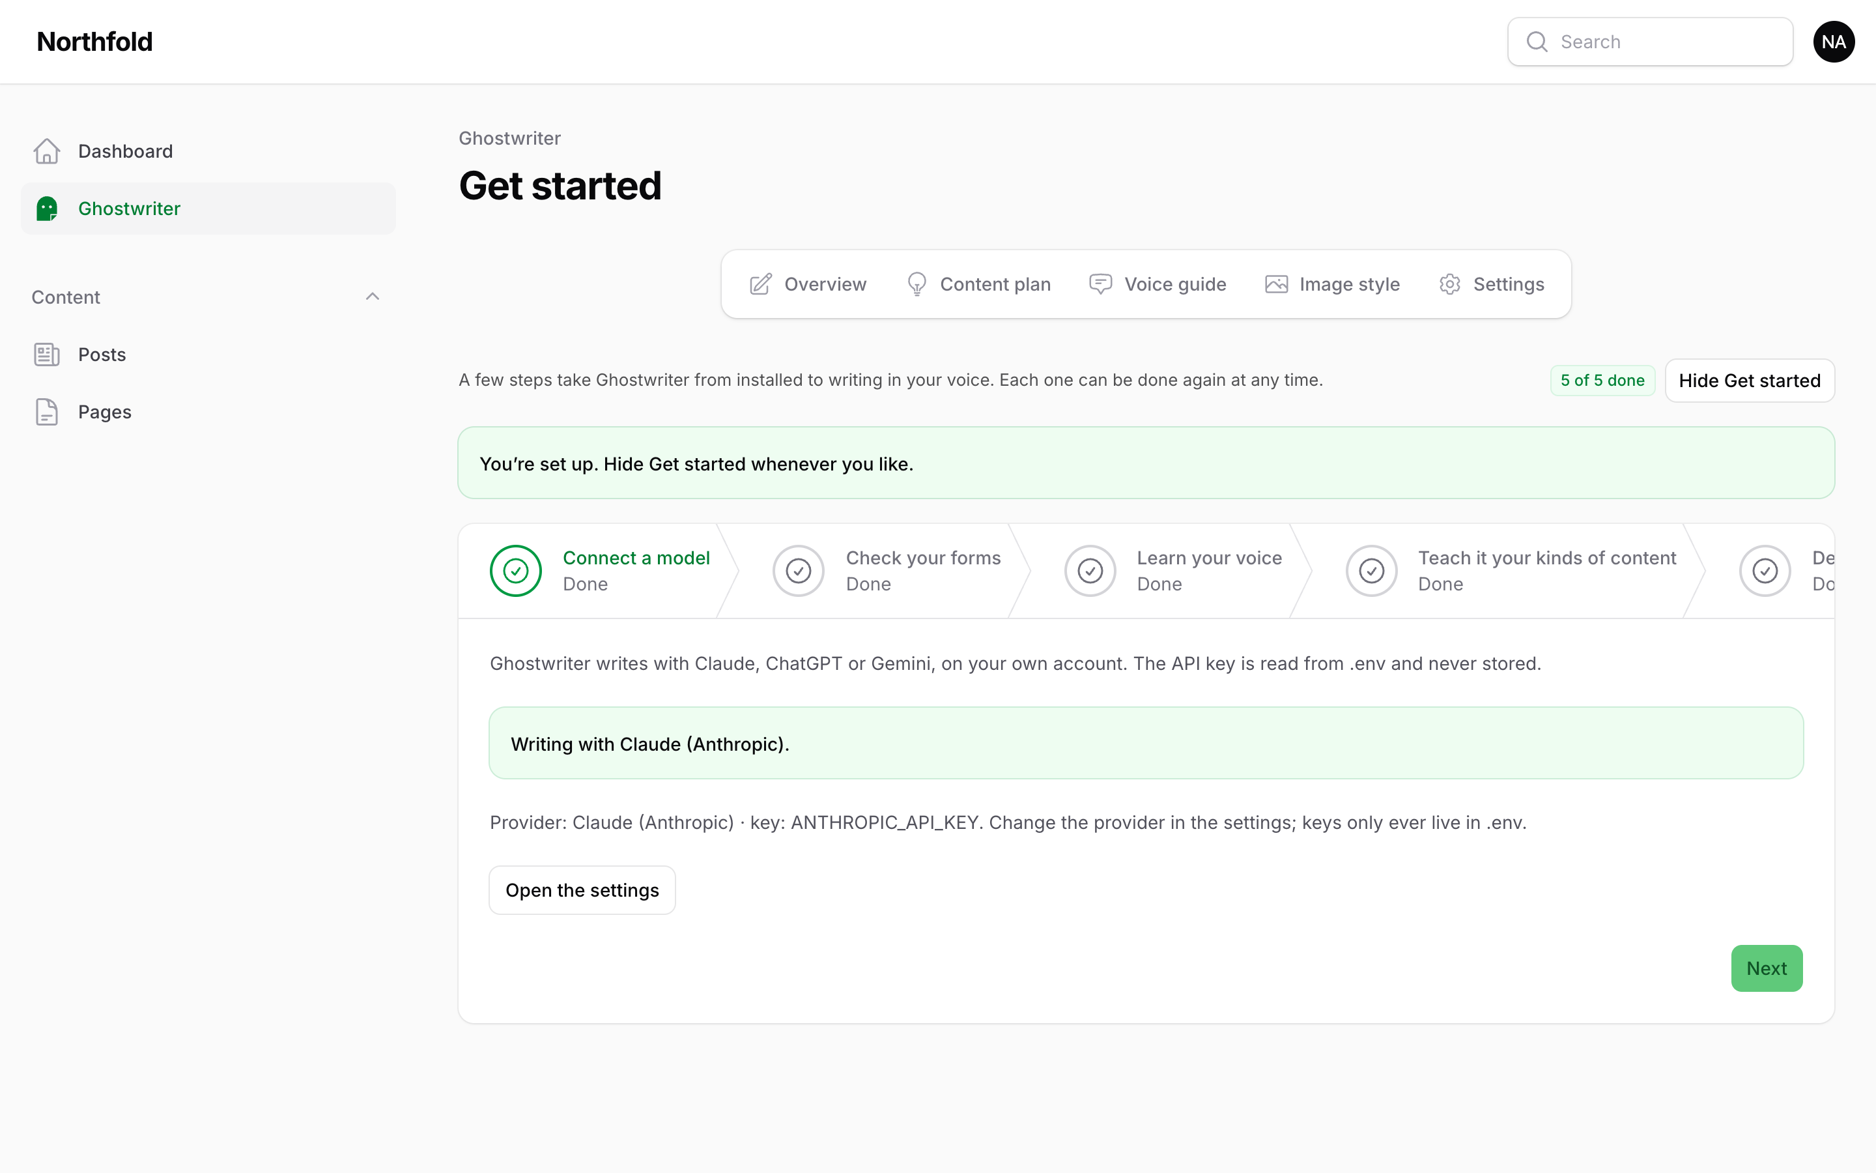The height and width of the screenshot is (1173, 1876).
Task: Click the Get started heading
Action: [560, 186]
